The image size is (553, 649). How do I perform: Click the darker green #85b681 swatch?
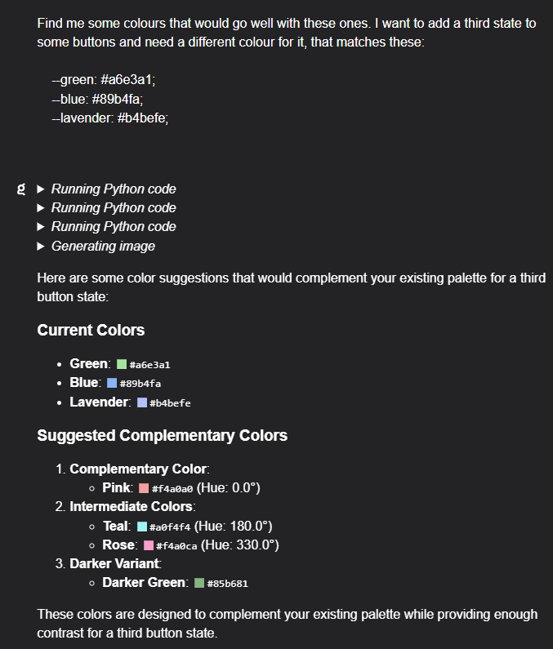coord(199,583)
